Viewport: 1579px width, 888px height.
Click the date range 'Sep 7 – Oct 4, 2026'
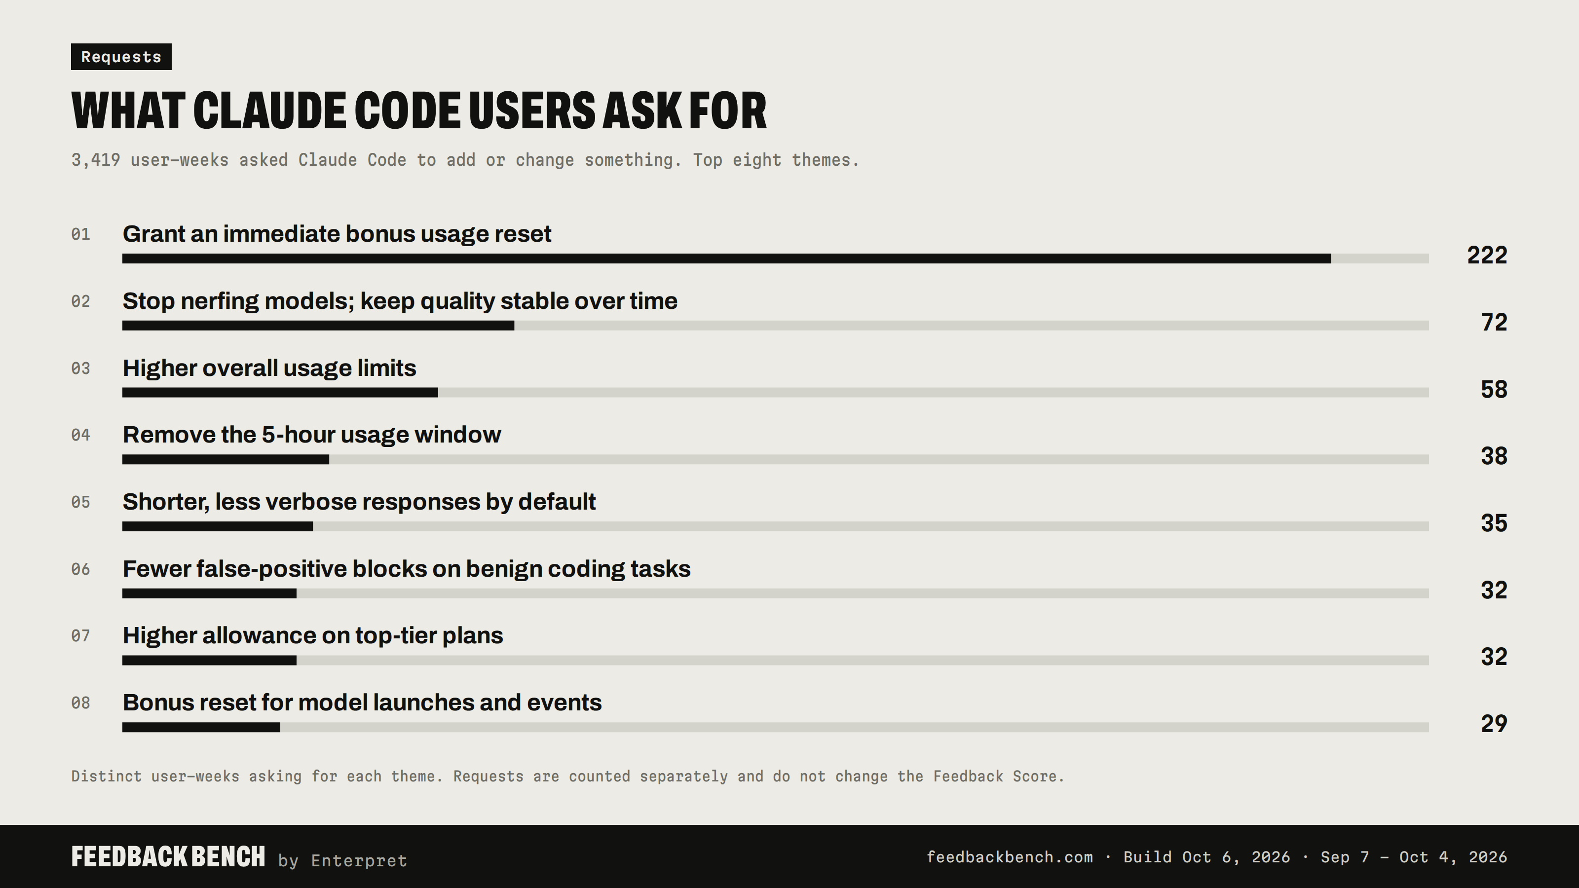click(1414, 857)
